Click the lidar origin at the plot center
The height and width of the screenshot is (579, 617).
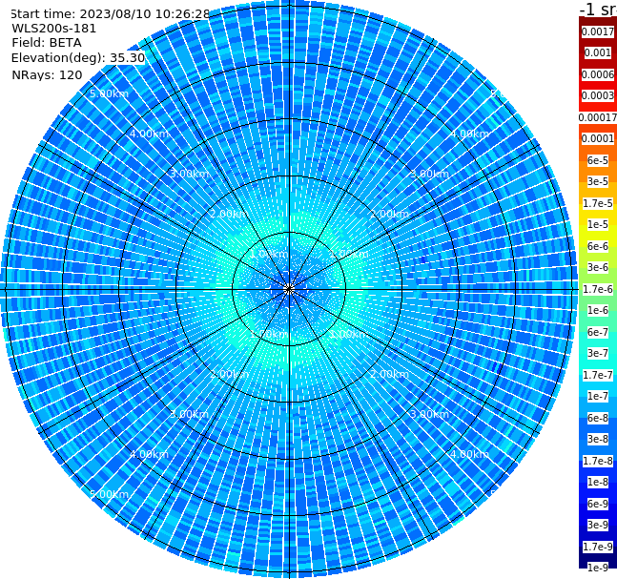(289, 289)
